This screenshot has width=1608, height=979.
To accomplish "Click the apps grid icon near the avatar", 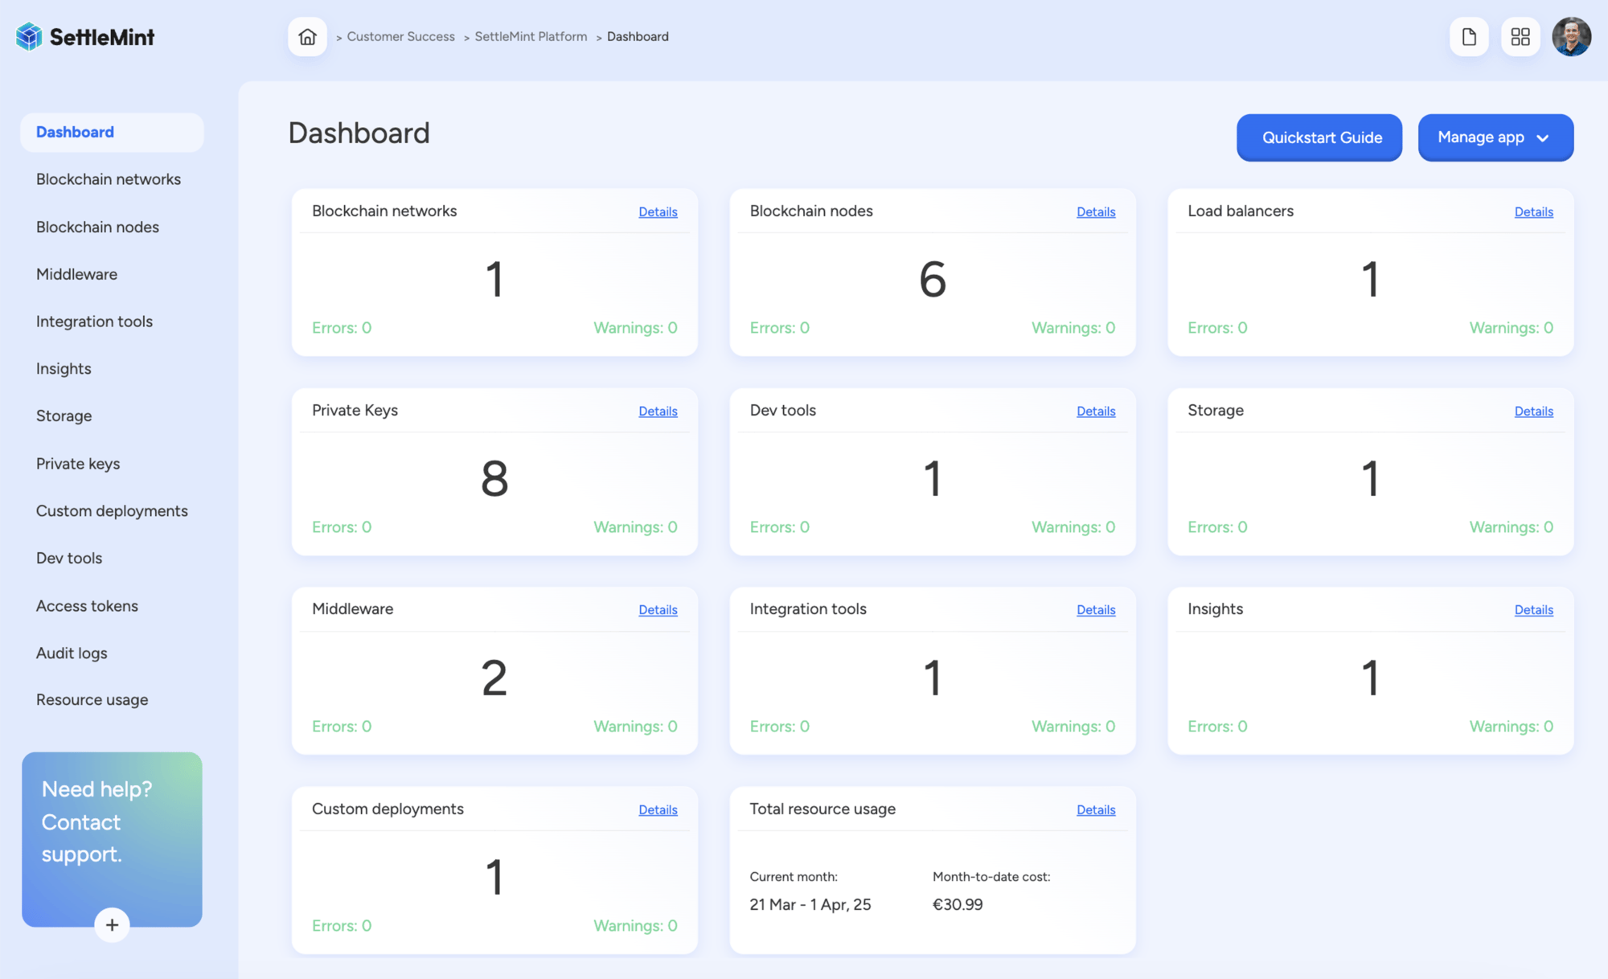I will tap(1520, 36).
